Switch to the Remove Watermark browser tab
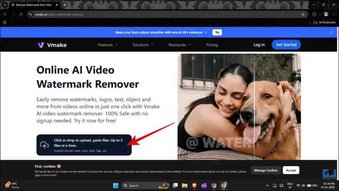Image resolution: width=339 pixels, height=191 pixels. click(33, 5)
